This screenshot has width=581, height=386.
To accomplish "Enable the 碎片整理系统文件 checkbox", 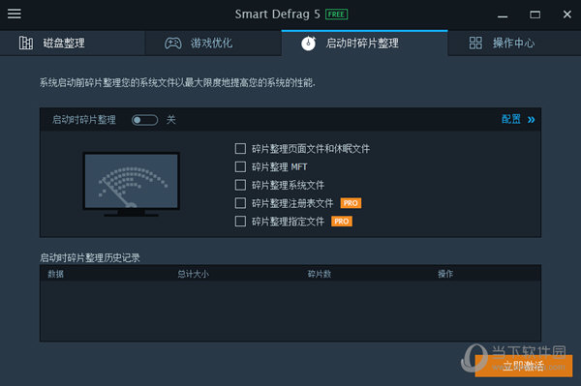I will [x=240, y=185].
